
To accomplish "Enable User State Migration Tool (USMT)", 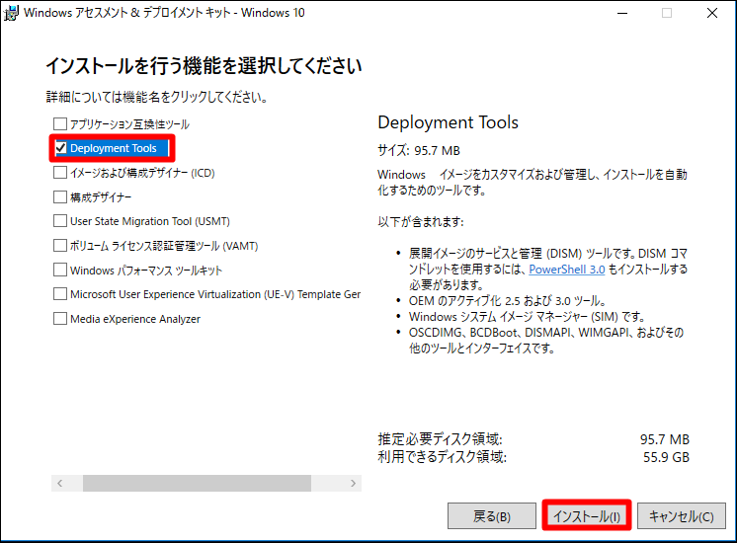I will pos(60,221).
